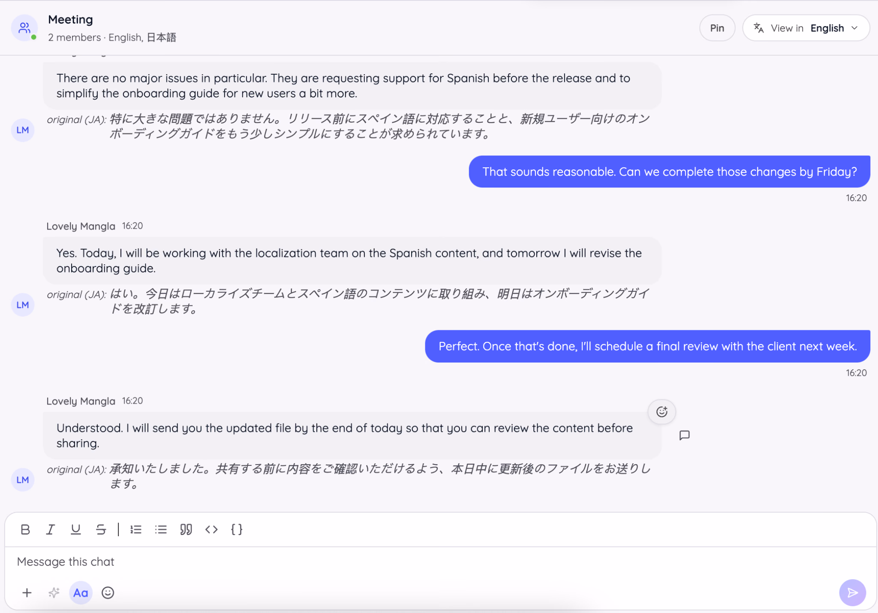Click the original Japanese text starting 承知いたしました

pos(379,476)
